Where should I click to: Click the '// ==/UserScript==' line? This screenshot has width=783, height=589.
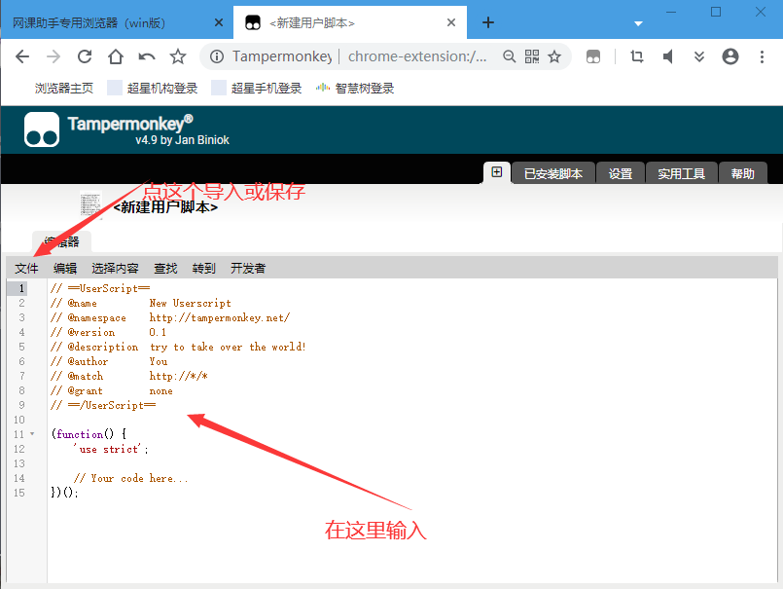click(x=103, y=405)
